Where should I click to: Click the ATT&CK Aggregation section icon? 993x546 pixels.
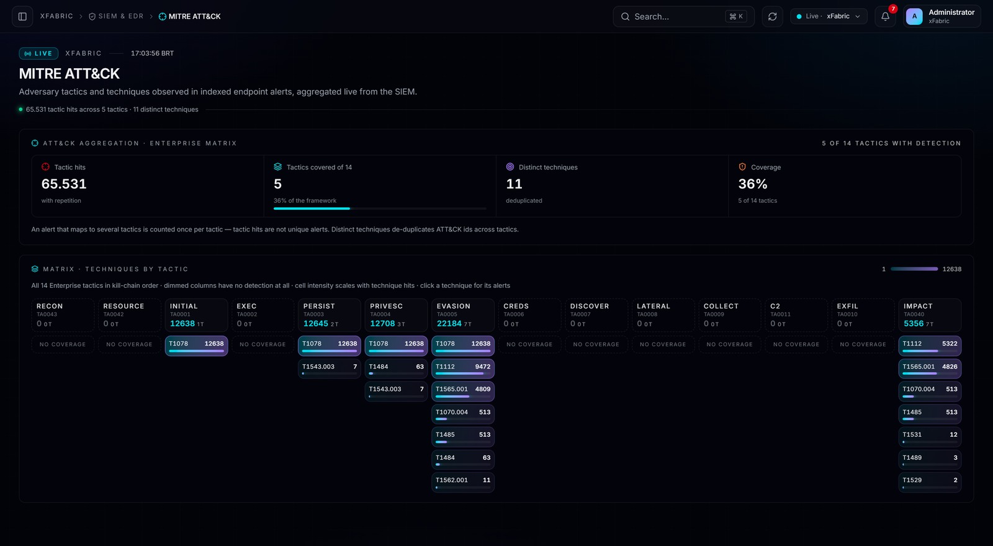(x=35, y=143)
